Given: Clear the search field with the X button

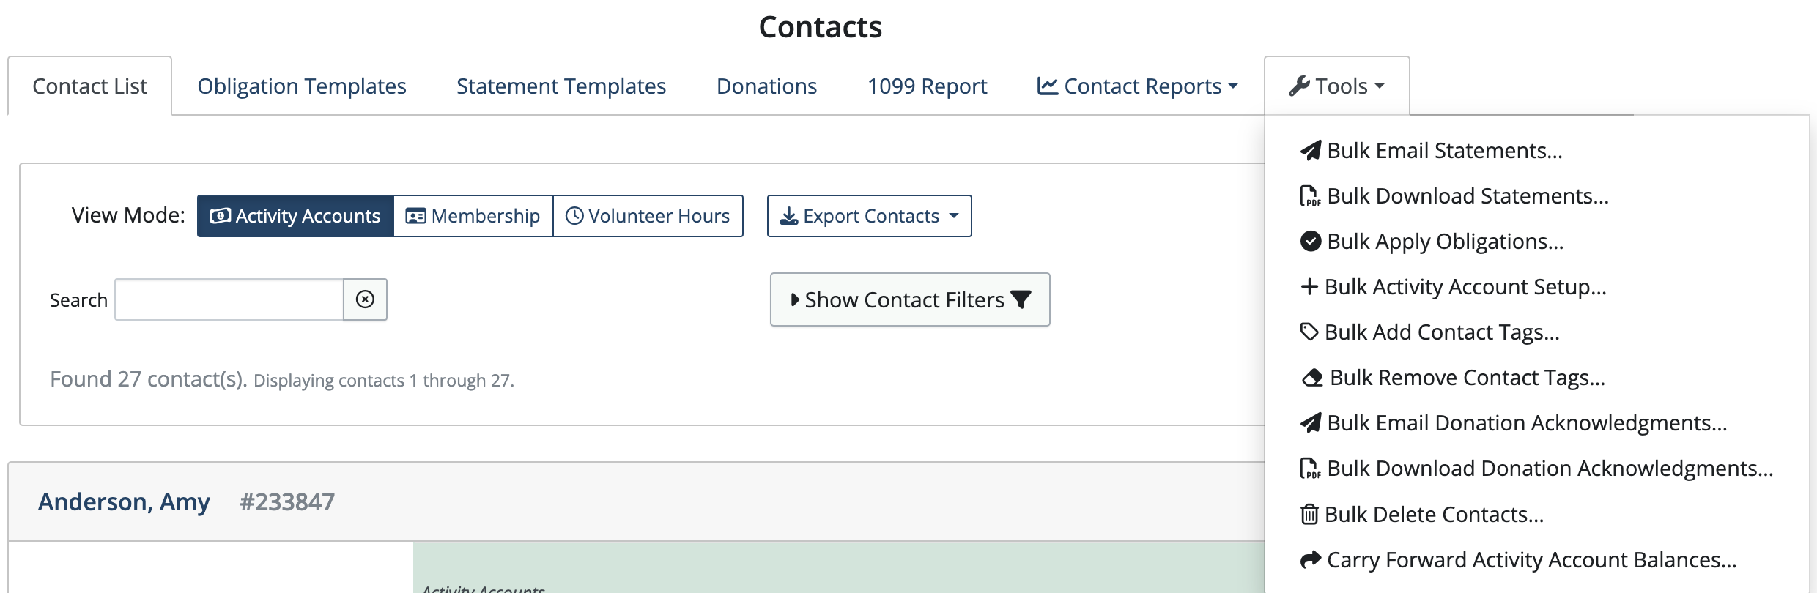Looking at the screenshot, I should pos(365,299).
